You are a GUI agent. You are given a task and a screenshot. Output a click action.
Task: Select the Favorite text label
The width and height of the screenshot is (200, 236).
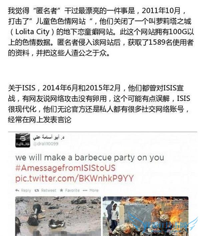[x=72, y=190]
